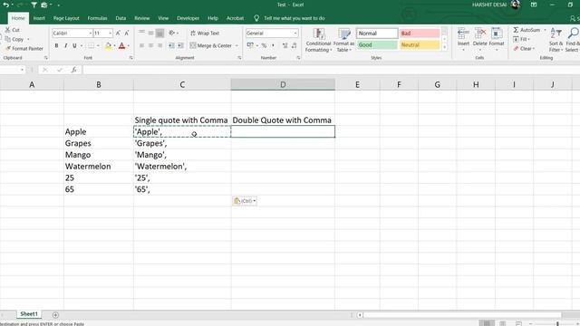Open the Paste Options (Ctrl) button
Viewport: 580px width, 326px height.
click(245, 201)
